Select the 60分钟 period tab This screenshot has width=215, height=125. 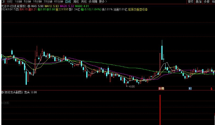(59, 2)
